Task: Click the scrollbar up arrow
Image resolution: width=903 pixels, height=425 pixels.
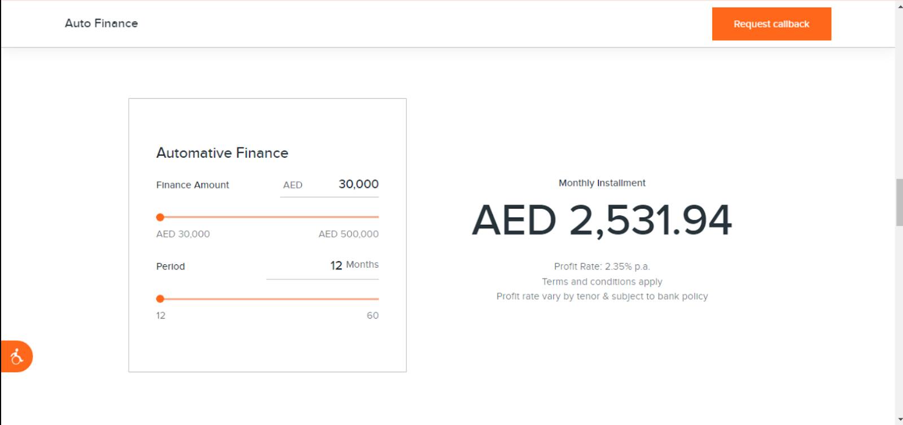Action: (899, 5)
